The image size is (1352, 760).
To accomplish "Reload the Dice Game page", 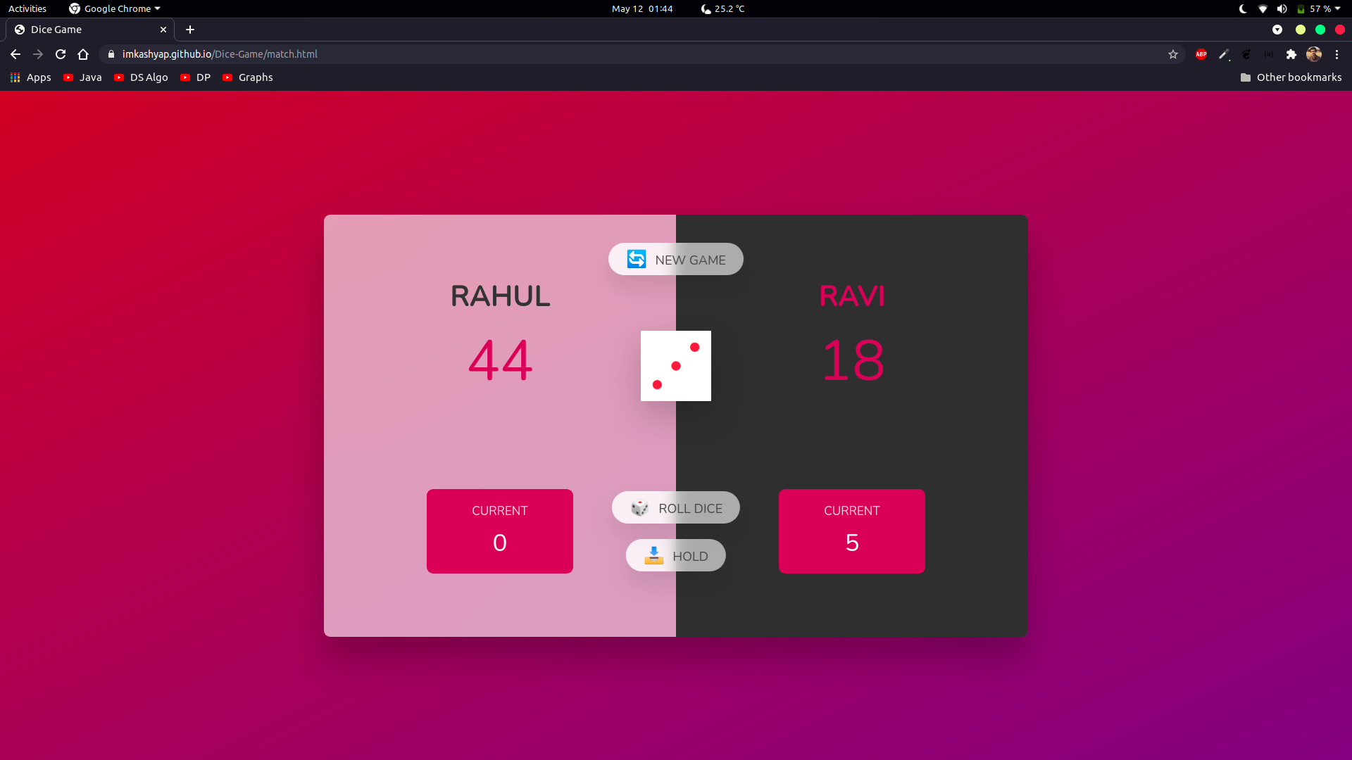I will [x=61, y=54].
